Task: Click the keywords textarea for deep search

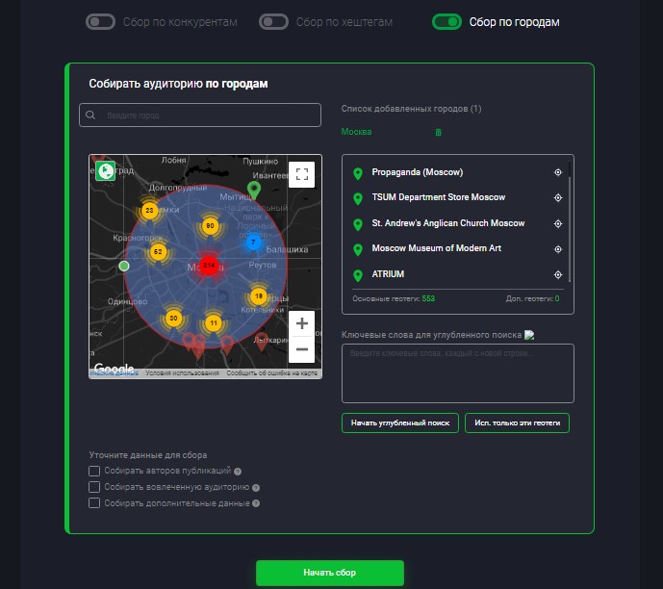Action: 457,373
